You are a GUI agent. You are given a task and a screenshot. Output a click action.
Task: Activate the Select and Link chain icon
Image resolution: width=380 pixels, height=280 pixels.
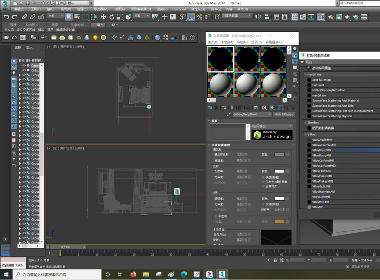click(24, 17)
